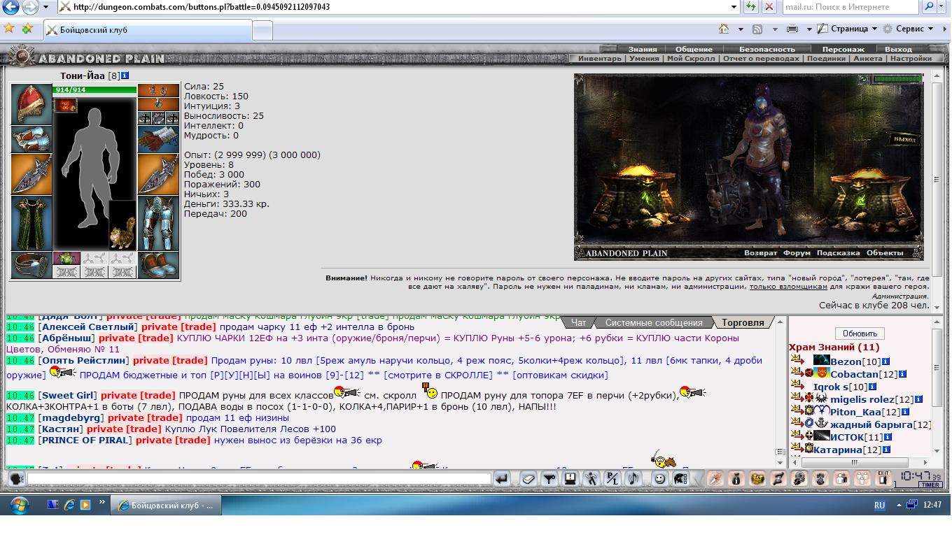The width and height of the screenshot is (952, 537).
Task: Open Мой Скролл
Action: pos(691,59)
